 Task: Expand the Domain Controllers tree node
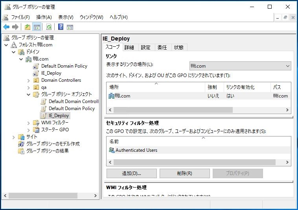click(29, 80)
